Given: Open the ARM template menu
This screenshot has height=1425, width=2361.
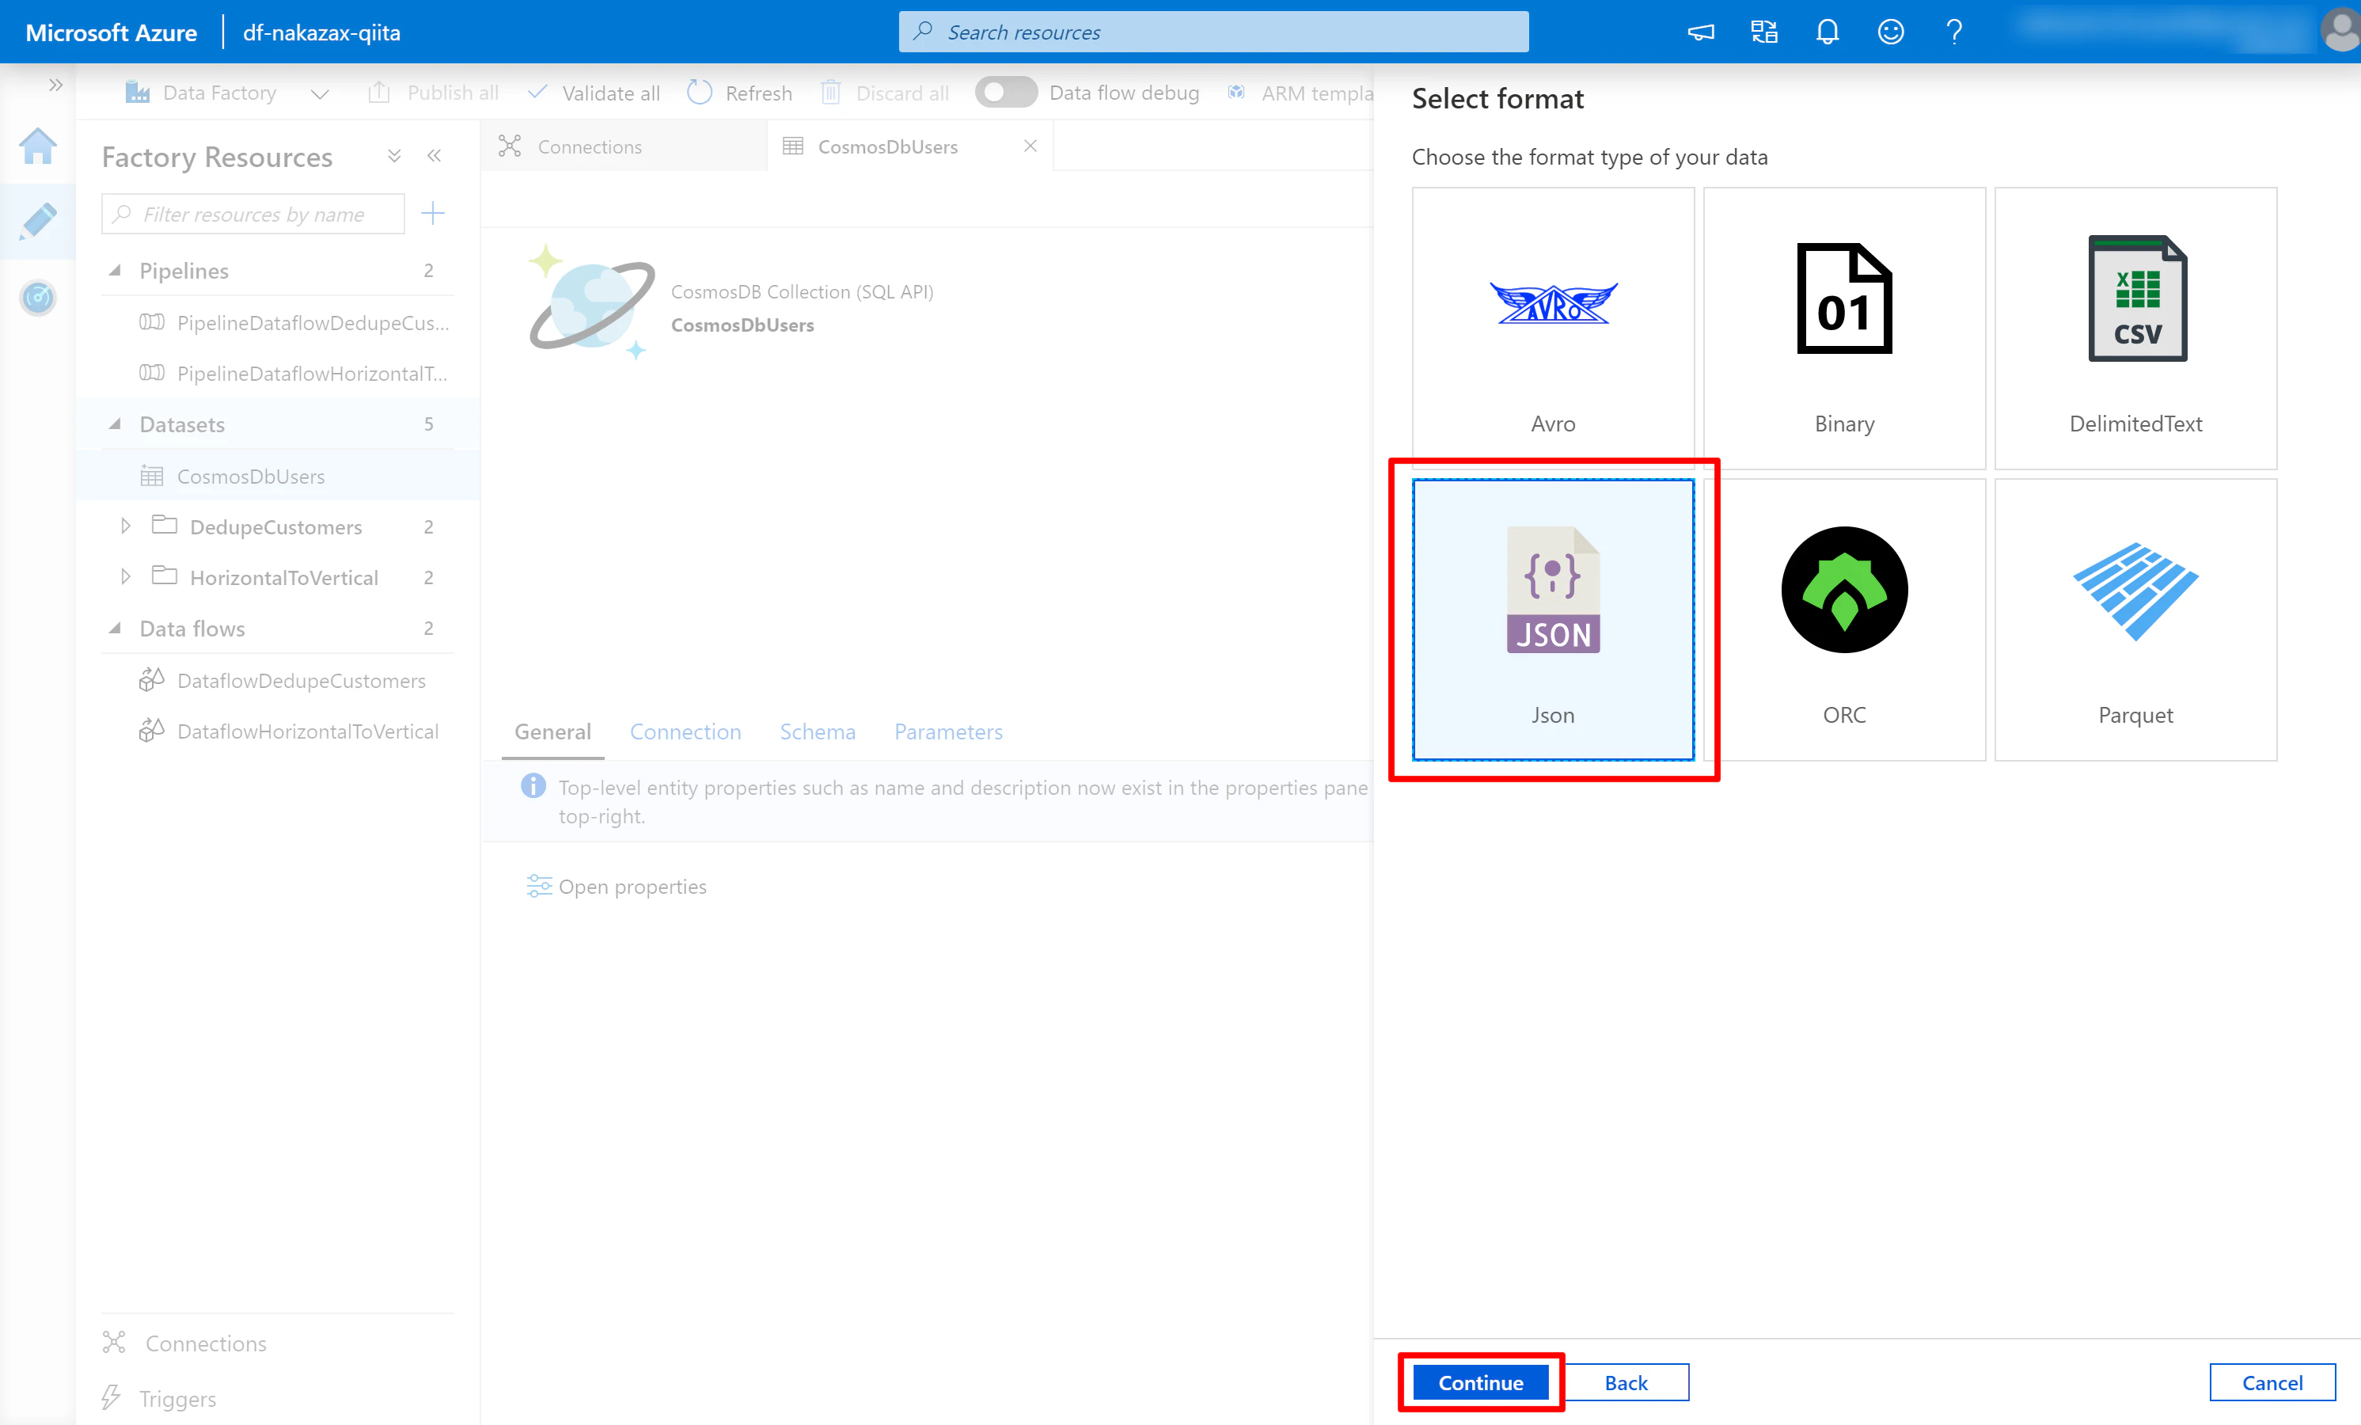Looking at the screenshot, I should click(1300, 93).
